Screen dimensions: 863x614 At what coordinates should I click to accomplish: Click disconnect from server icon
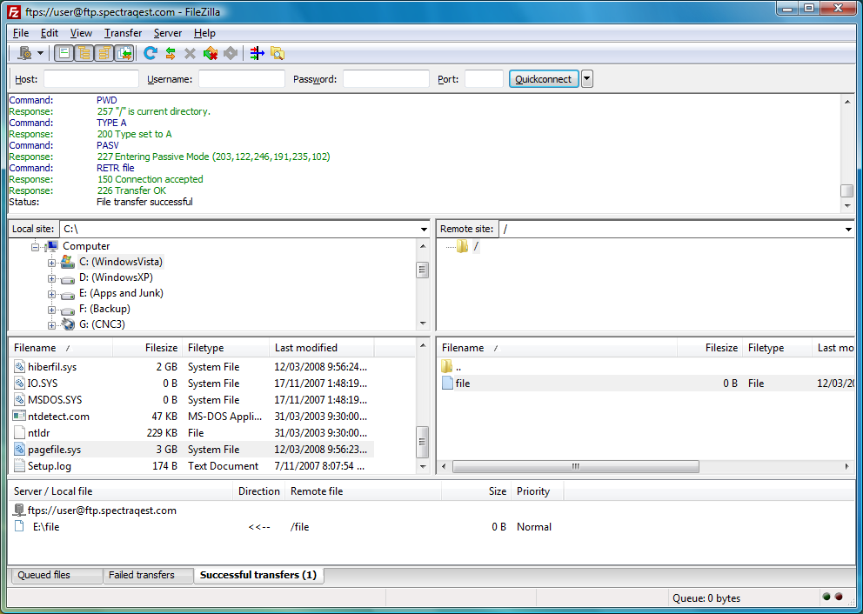[211, 54]
